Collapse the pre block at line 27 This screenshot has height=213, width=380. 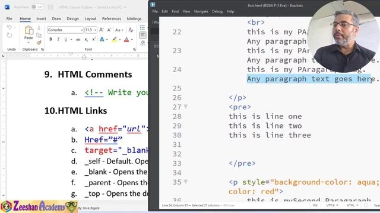click(186, 106)
